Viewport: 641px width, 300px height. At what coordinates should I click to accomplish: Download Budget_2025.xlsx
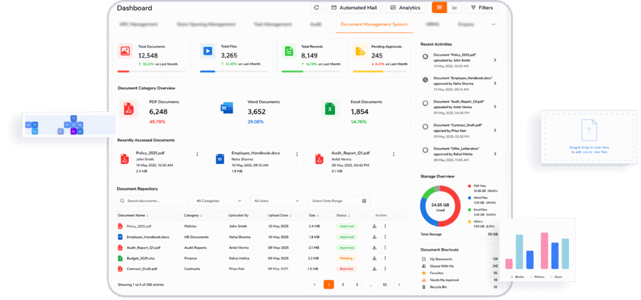374,258
